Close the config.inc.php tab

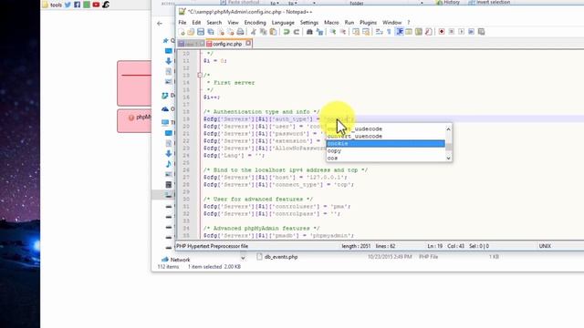pos(248,43)
